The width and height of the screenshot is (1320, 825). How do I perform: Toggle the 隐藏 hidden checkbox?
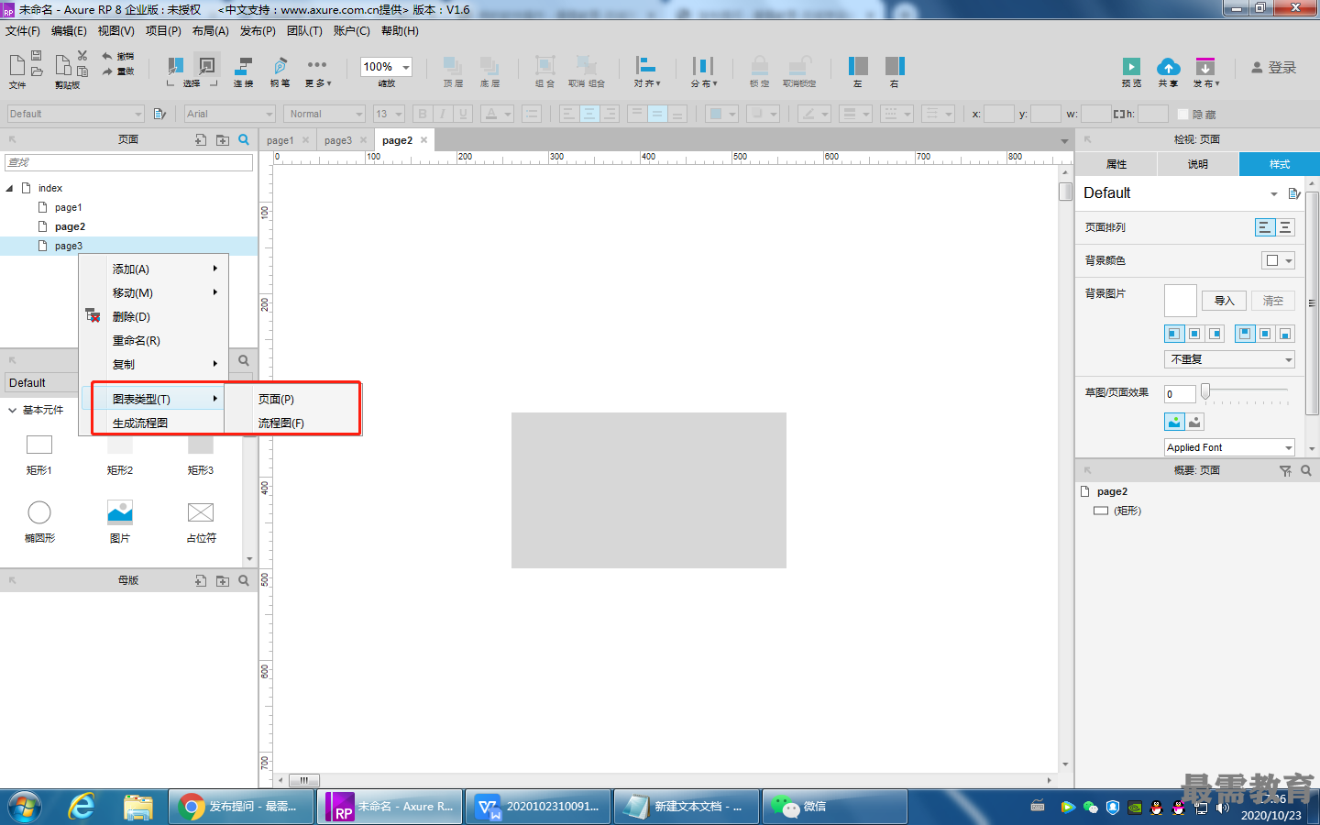(x=1182, y=115)
